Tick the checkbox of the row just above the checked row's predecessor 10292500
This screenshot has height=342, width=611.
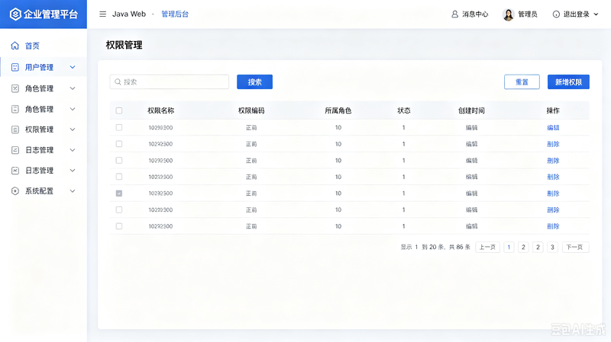pos(119,161)
